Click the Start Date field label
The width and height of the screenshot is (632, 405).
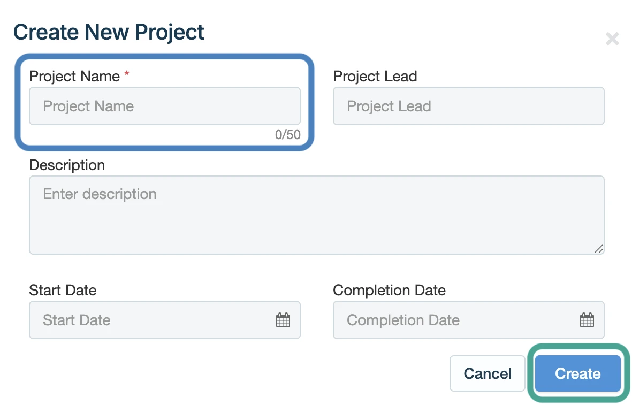point(63,291)
